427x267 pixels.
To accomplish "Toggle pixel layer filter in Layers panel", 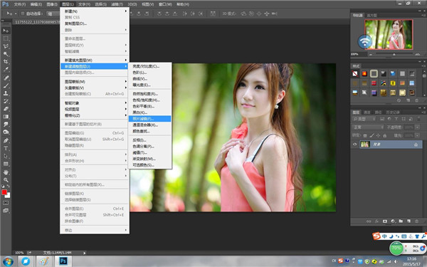I will point(382,119).
